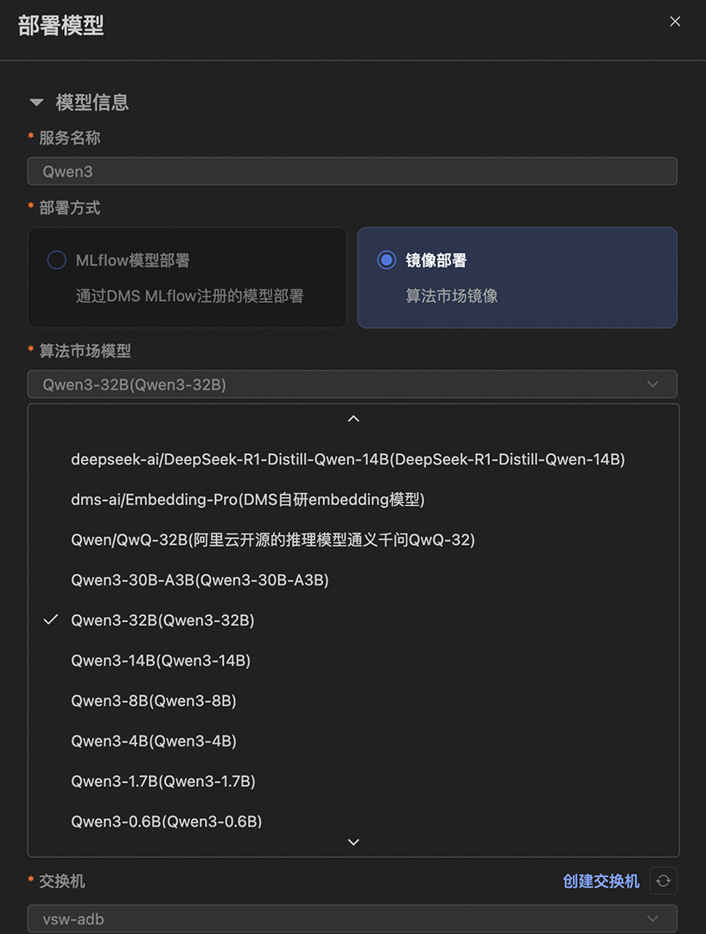
Task: Click the 服务名称 input field
Action: click(x=352, y=171)
